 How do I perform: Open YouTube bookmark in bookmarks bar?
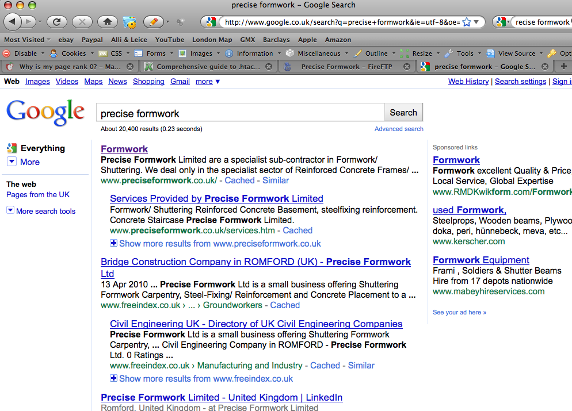[170, 40]
